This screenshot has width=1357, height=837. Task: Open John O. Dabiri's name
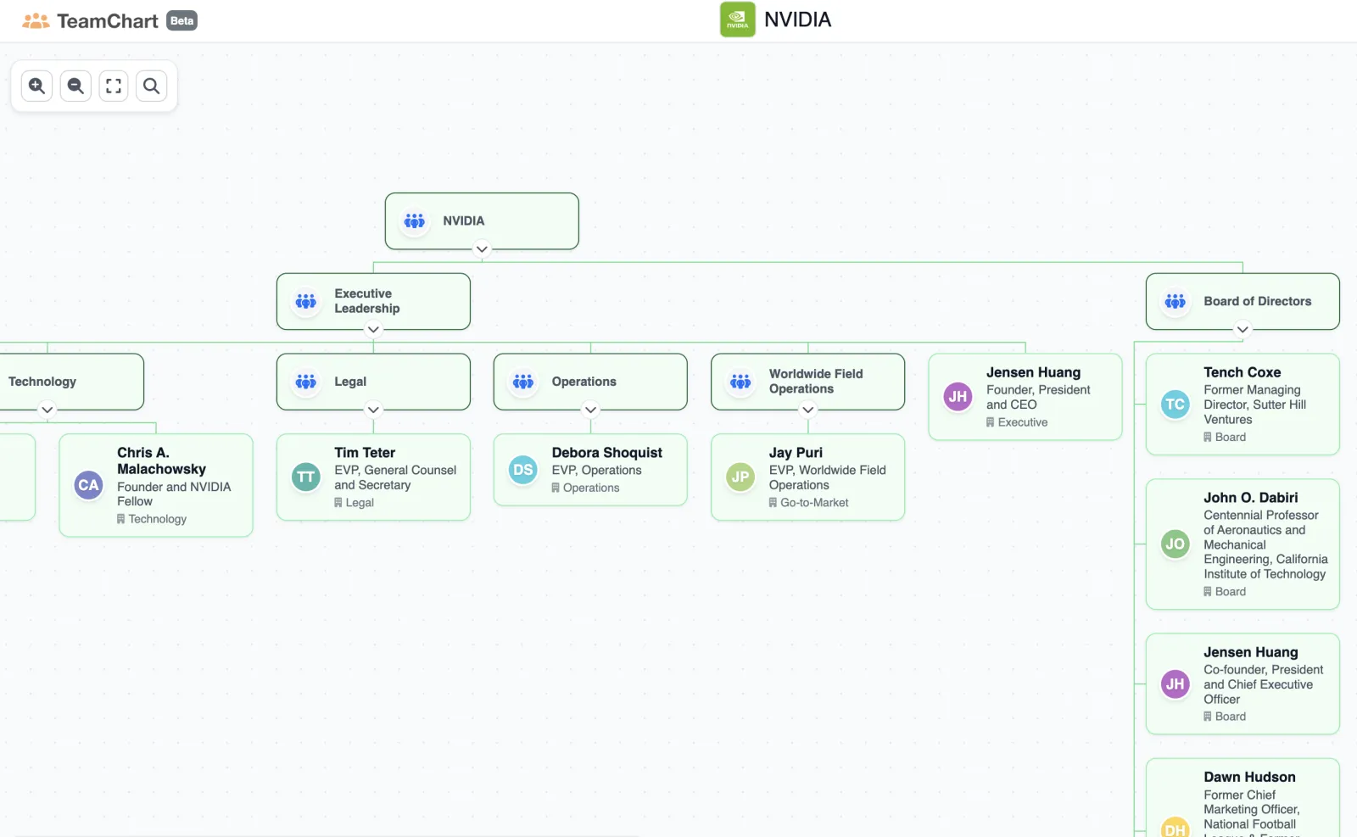[1251, 498]
